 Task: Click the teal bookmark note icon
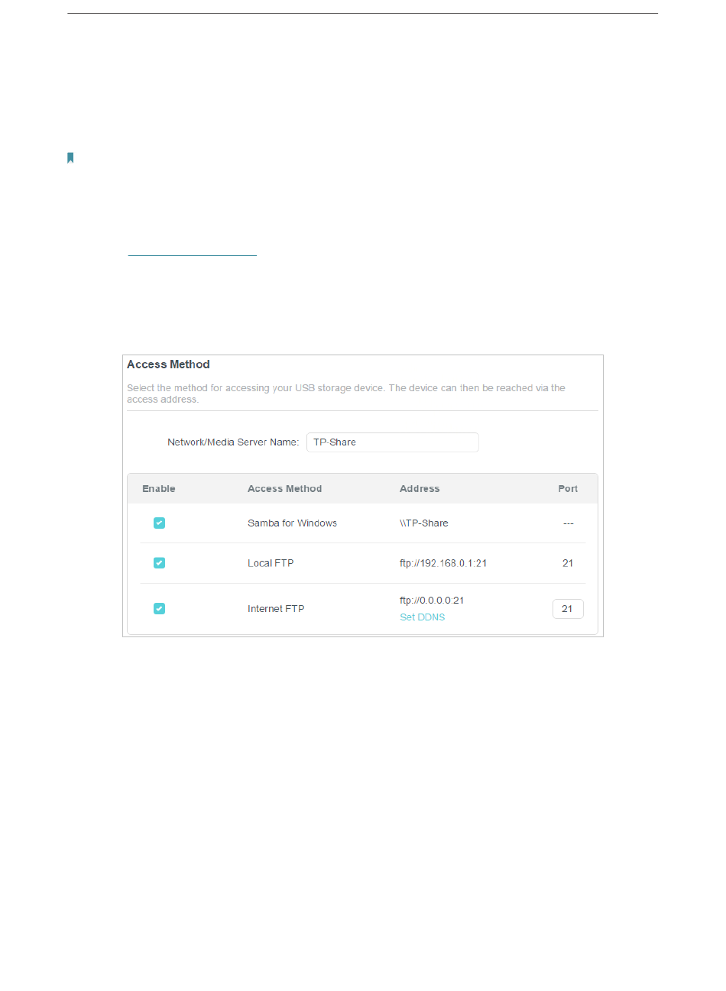coord(70,158)
